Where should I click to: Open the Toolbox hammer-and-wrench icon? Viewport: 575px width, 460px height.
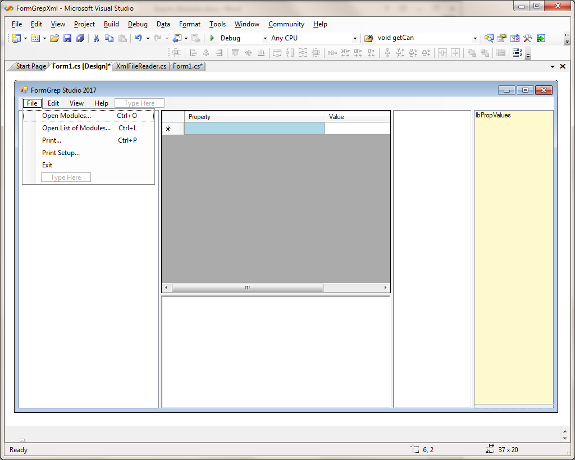(528, 38)
